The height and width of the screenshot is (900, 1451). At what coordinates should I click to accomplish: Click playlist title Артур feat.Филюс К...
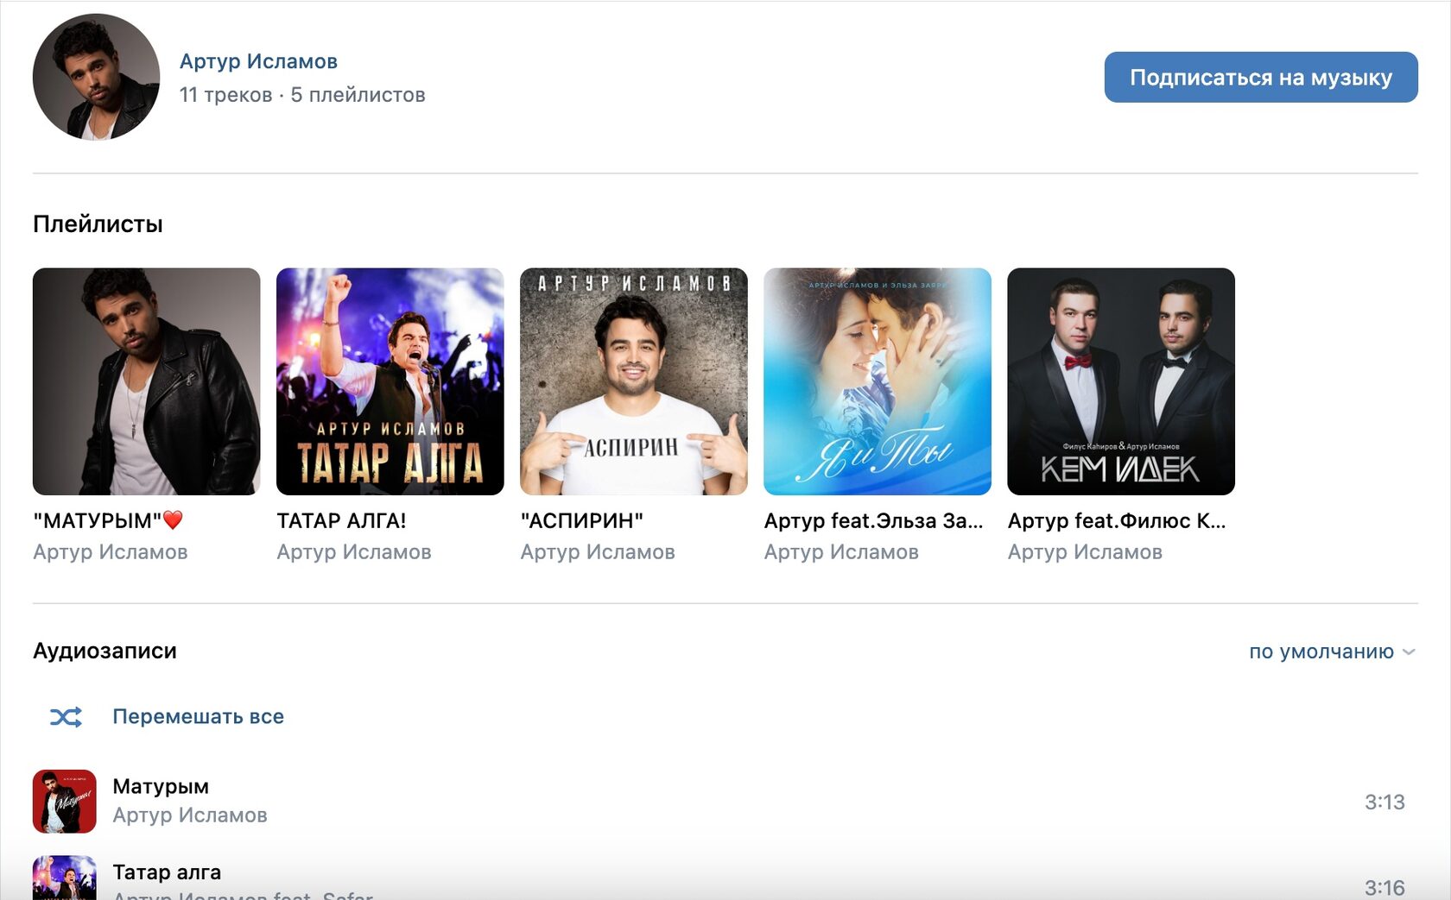tap(1117, 520)
